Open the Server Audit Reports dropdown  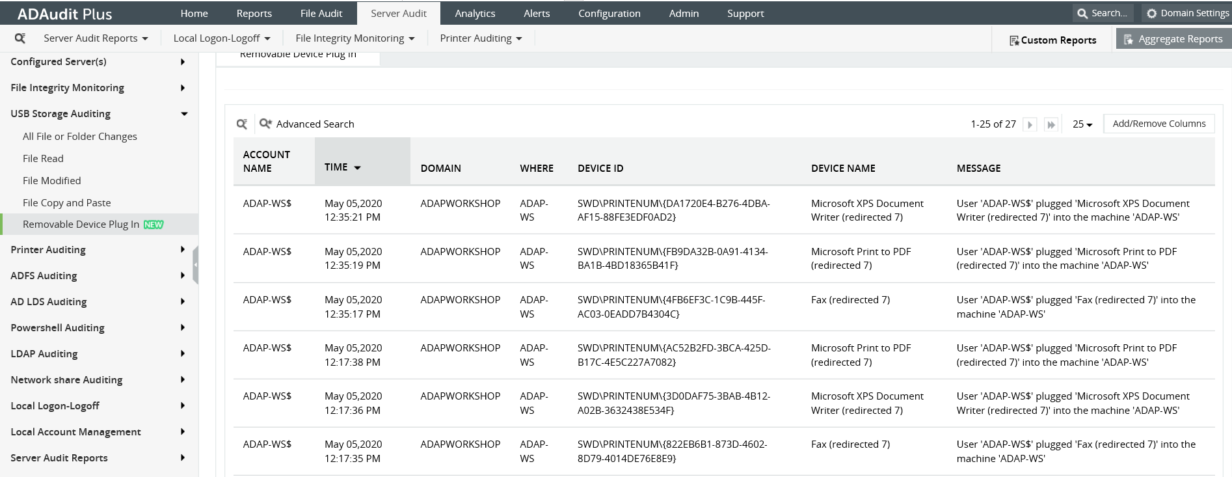tap(96, 38)
